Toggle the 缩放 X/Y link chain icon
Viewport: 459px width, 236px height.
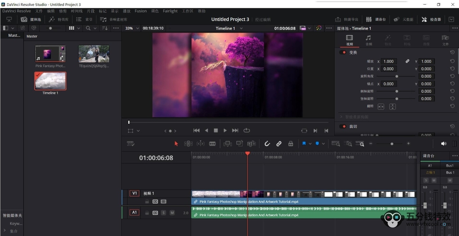[407, 61]
